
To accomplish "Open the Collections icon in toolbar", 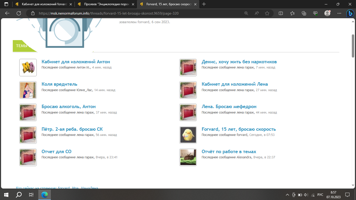I will pos(304,13).
